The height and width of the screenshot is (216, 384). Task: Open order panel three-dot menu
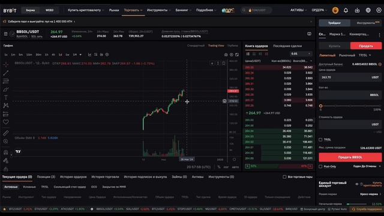click(380, 35)
